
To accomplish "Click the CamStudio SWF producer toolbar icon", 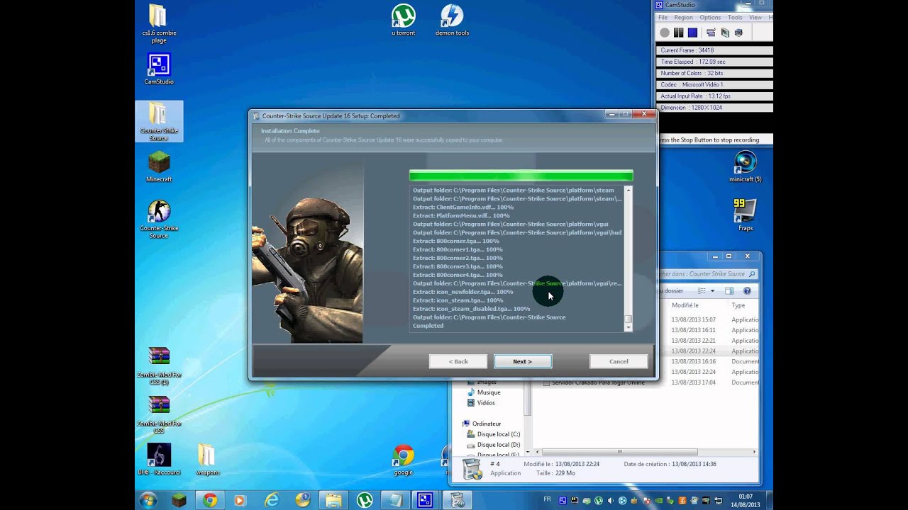I will [x=738, y=33].
